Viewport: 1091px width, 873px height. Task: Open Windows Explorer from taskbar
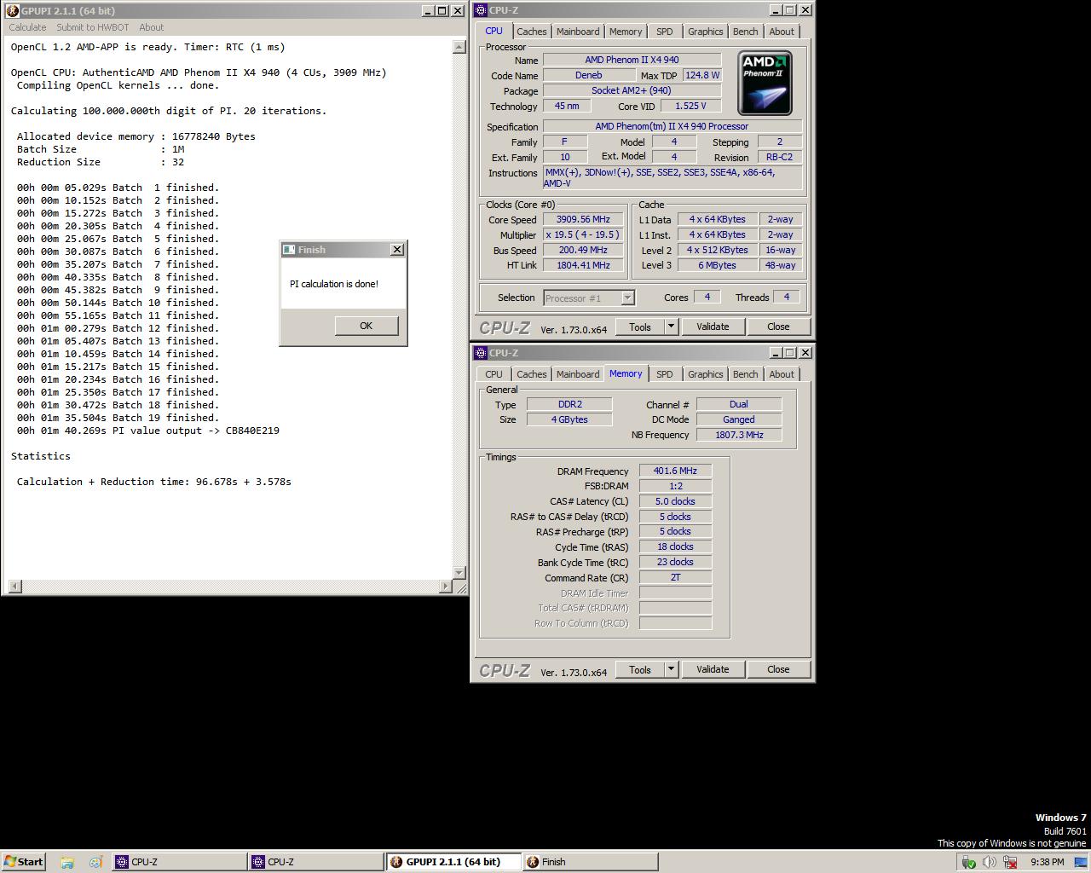click(67, 862)
